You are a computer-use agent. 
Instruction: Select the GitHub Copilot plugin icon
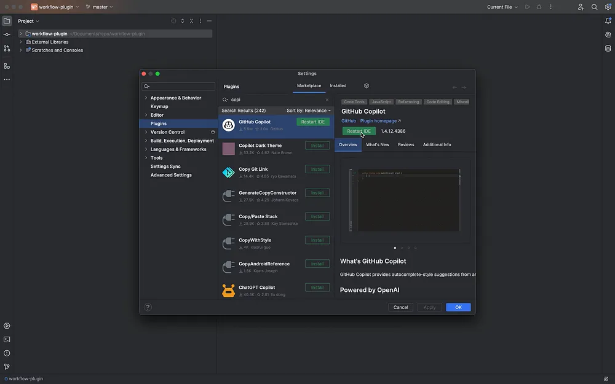point(228,125)
